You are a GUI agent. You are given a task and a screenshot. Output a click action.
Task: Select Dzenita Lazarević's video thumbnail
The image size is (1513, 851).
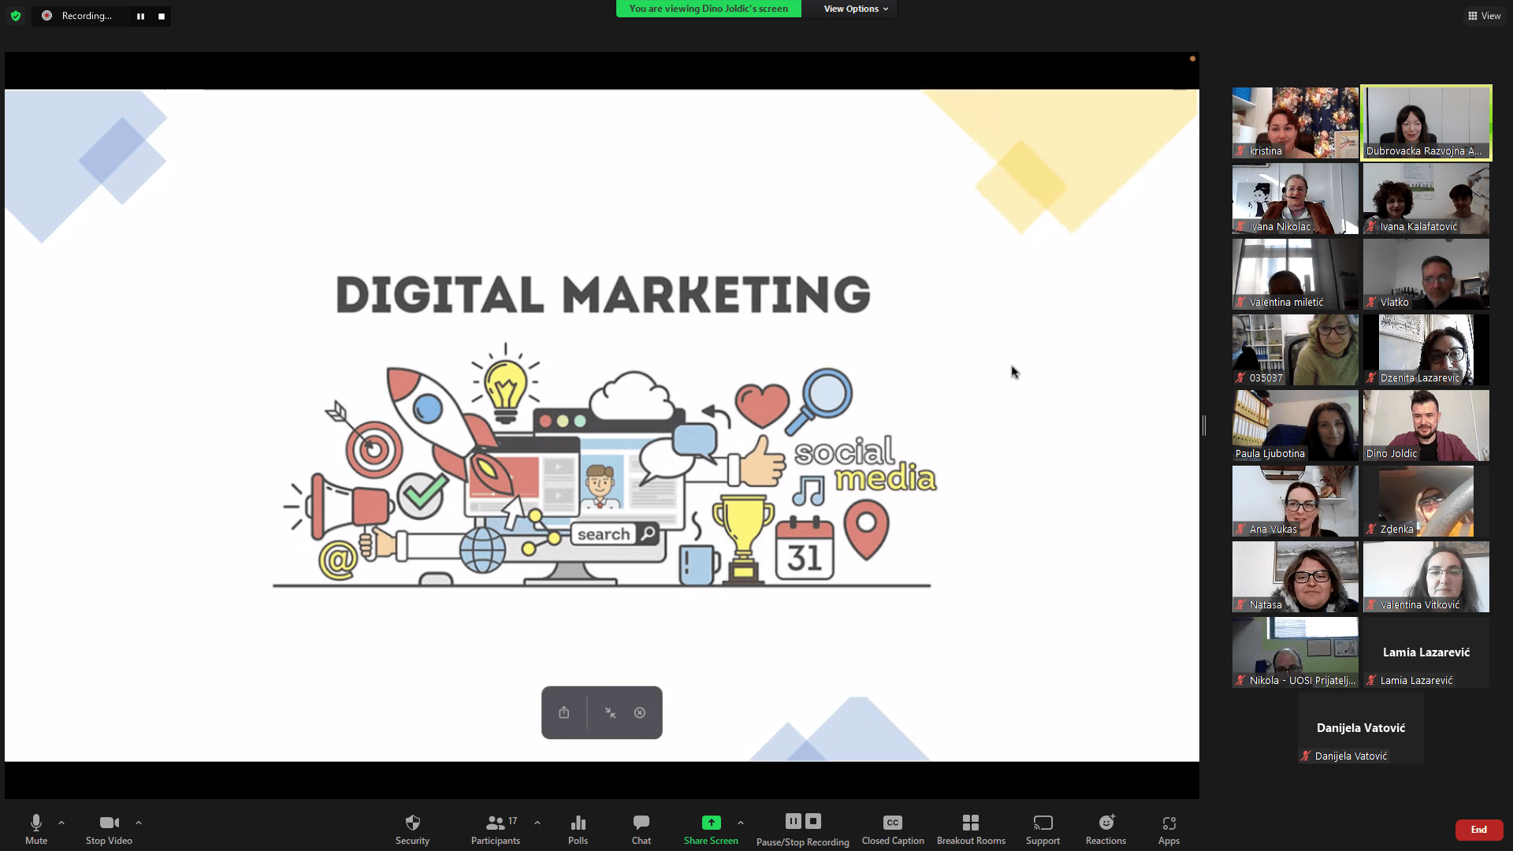1426,349
